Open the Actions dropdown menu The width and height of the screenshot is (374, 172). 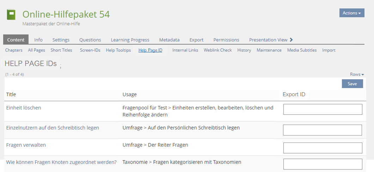pyautogui.click(x=351, y=13)
